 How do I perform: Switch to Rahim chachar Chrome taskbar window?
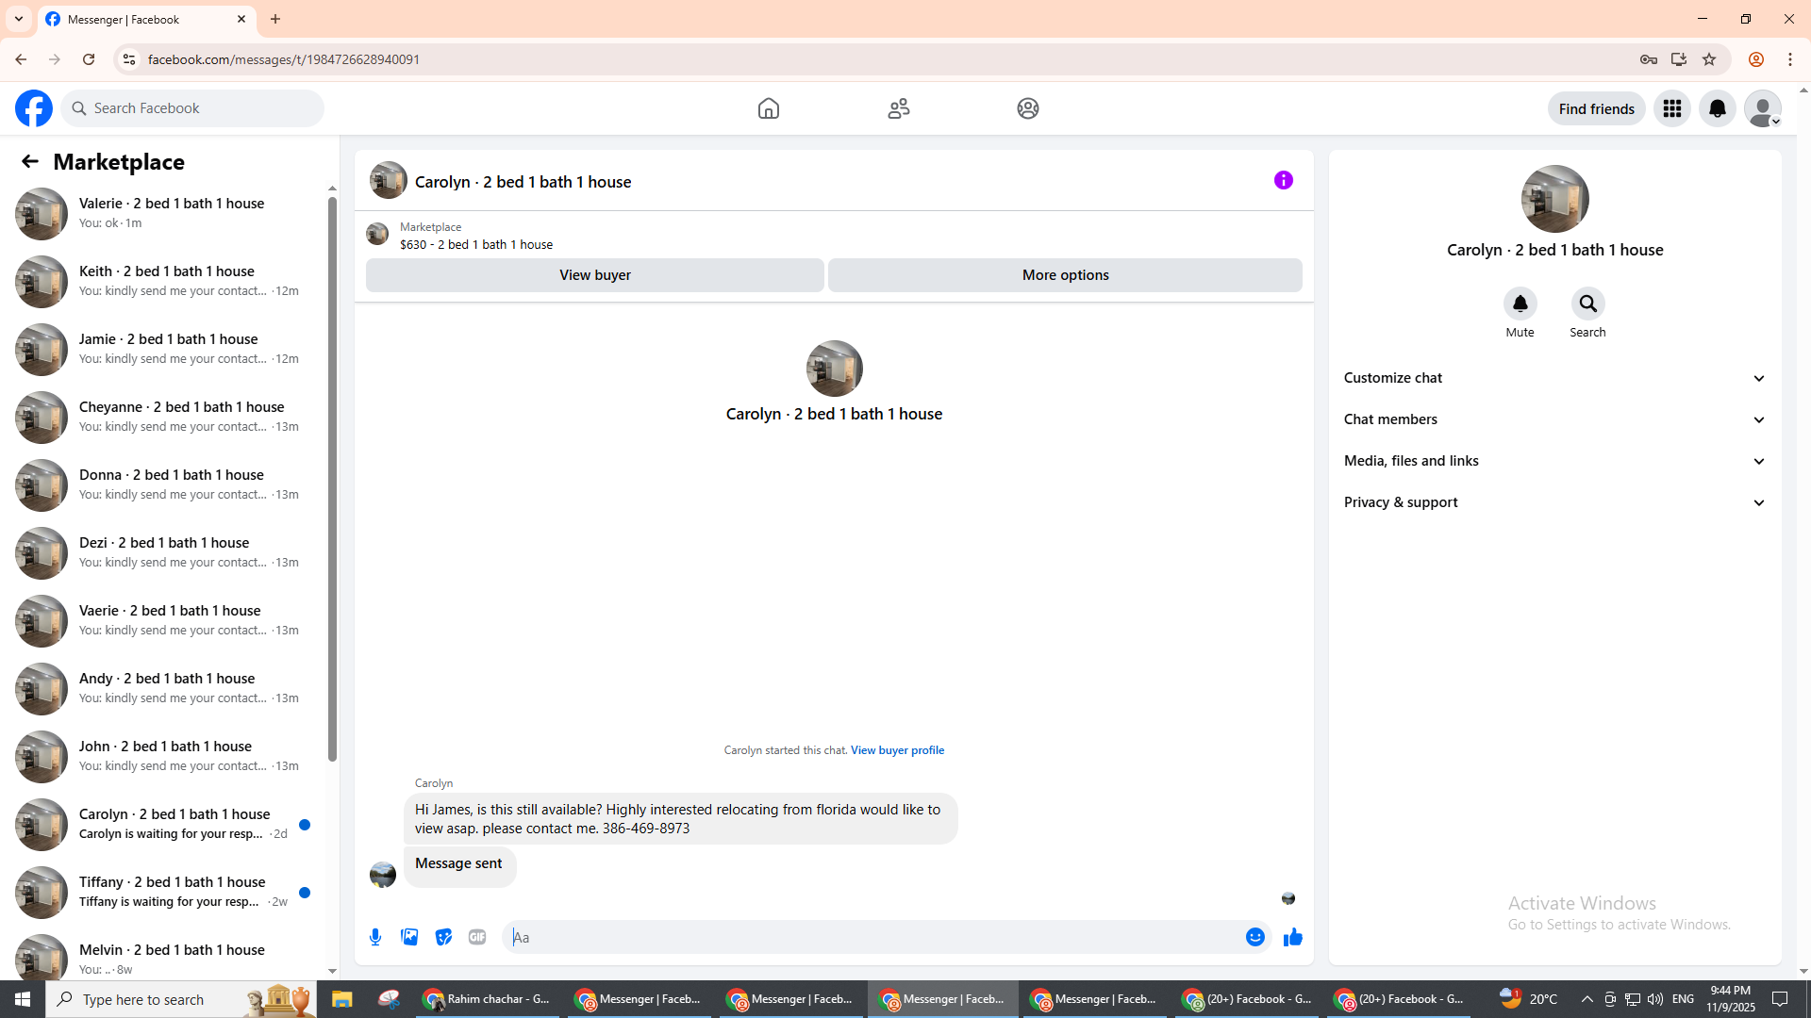pyautogui.click(x=487, y=999)
